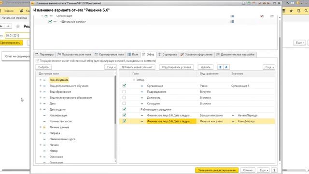The height and width of the screenshot is (174, 309).
Task: Switch to Сортировка tab
Action: coord(168,55)
